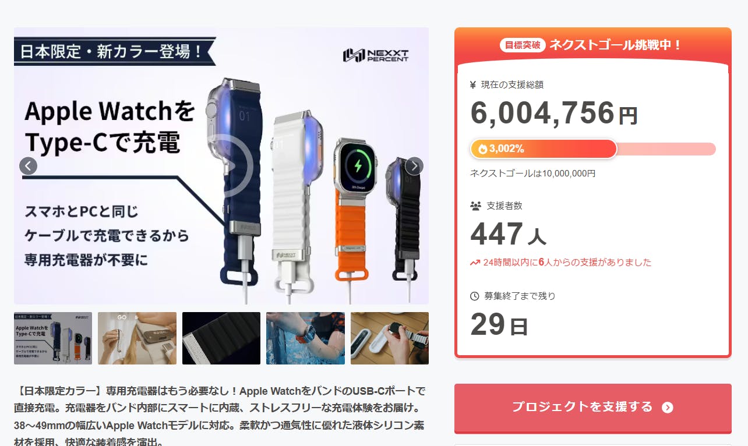The width and height of the screenshot is (748, 446).
Task: Click the 3,002% funding progress bar
Action: 593,149
